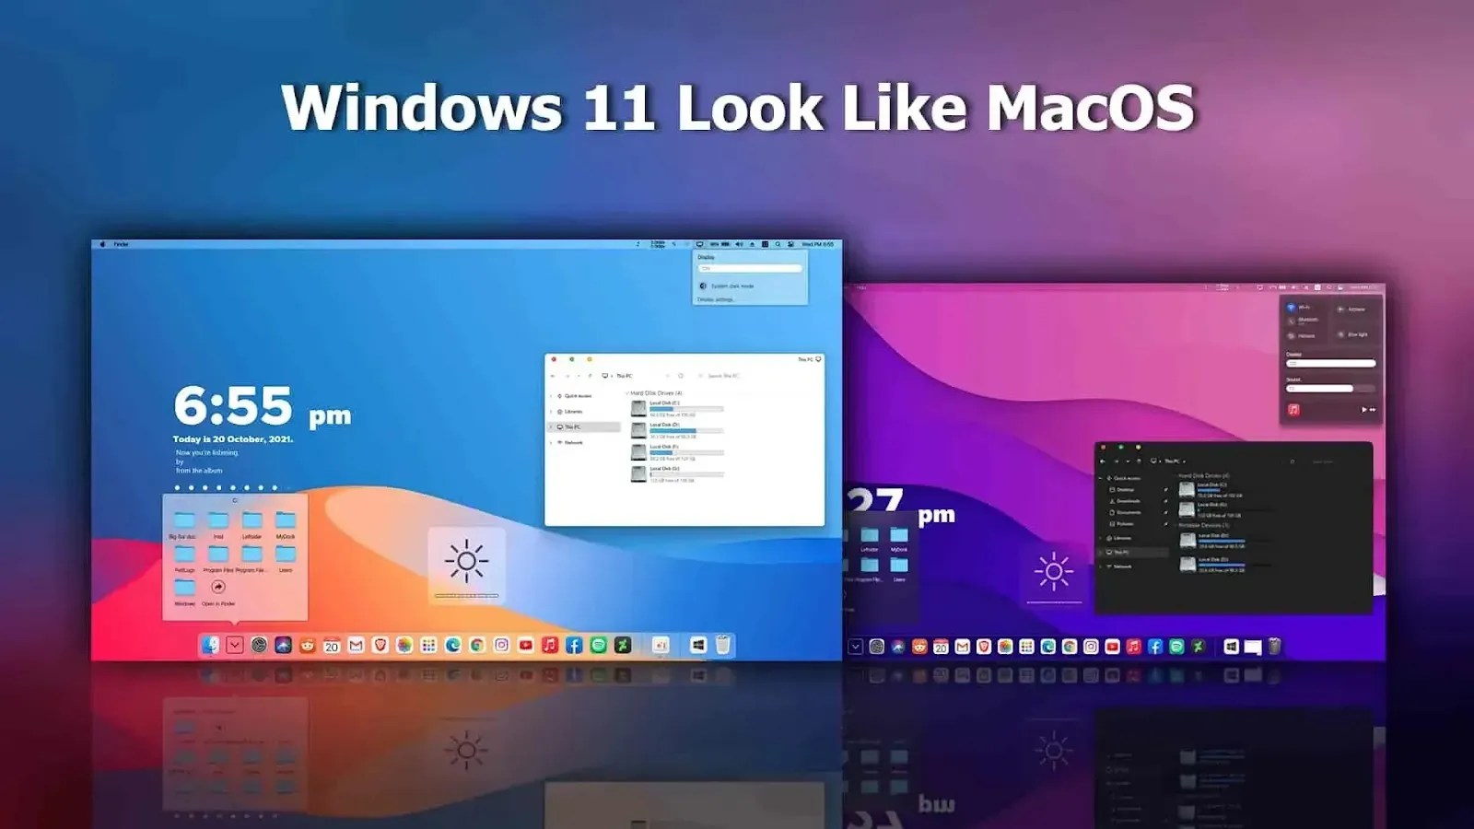The height and width of the screenshot is (829, 1474).
Task: Open the Trash in the left desktop's dock
Action: coord(723,645)
